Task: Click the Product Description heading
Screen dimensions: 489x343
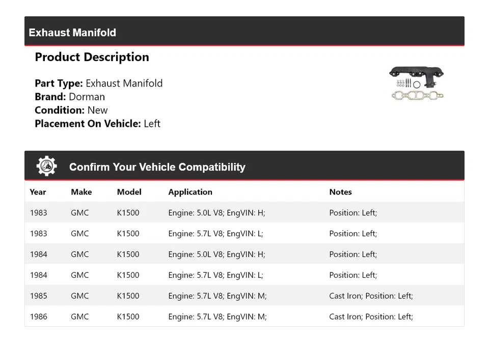Action: [x=92, y=57]
